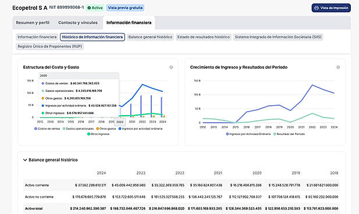Image resolution: width=359 pixels, height=214 pixels.
Task: Click info icon on Estructura del Costo chart
Action: (171, 67)
